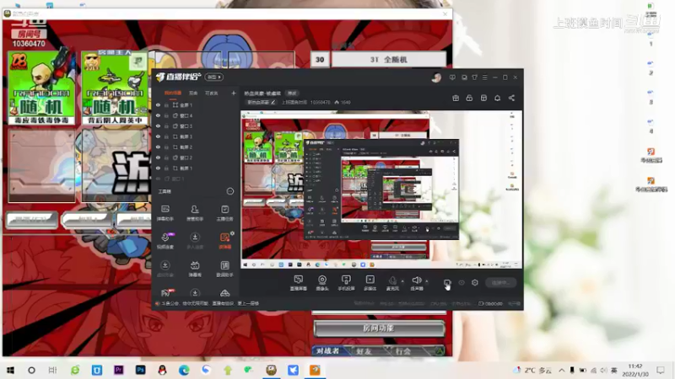The width and height of the screenshot is (675, 379).
Task: Open the 主播任务 tool with the checkmark icon
Action: pyautogui.click(x=224, y=213)
